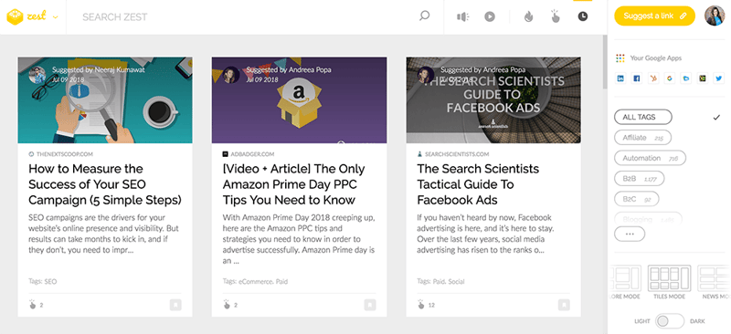The height and width of the screenshot is (334, 731).
Task: Sort by most clicked hand icon
Action: [555, 16]
